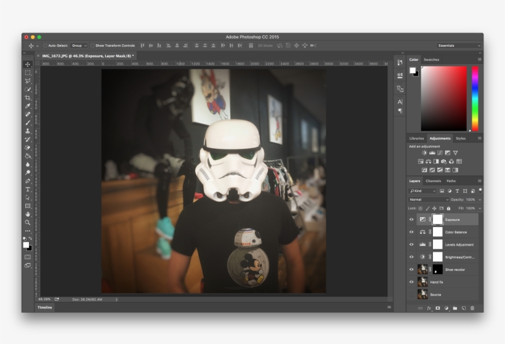Switch to the Styles tab
Screen dimensions: 505x344
click(461, 138)
